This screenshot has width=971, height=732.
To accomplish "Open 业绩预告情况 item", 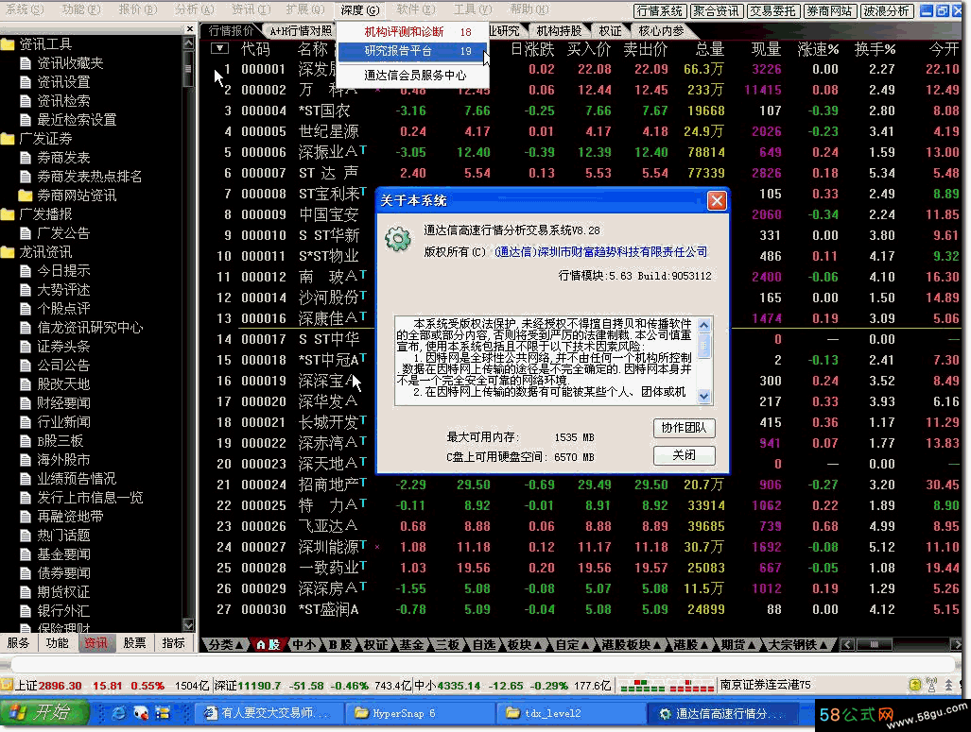I will 69,479.
